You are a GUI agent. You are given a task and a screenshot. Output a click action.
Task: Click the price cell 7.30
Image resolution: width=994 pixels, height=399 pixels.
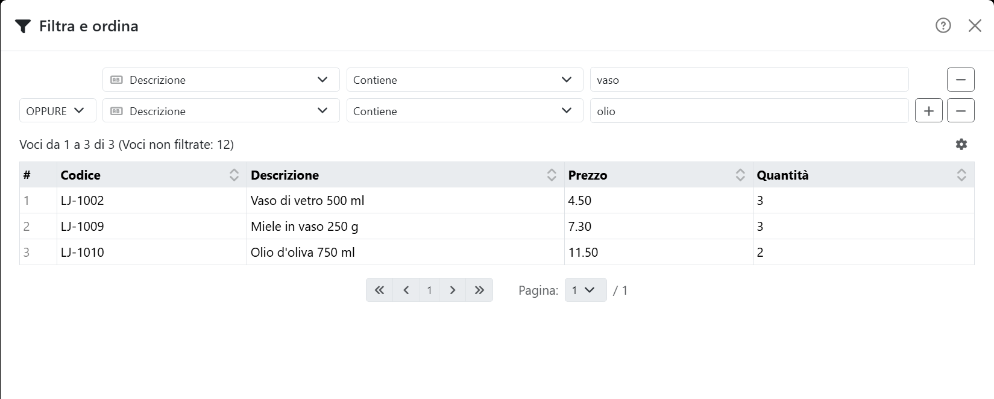pyautogui.click(x=659, y=227)
